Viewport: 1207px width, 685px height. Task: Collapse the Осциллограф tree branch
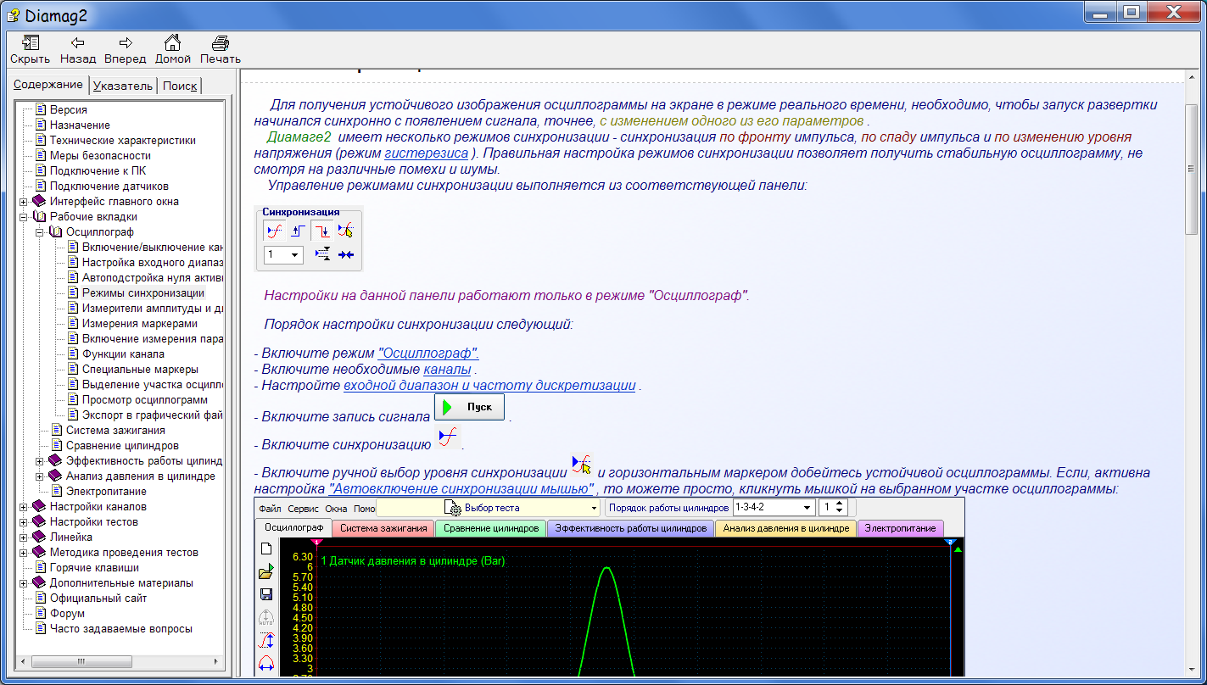(x=40, y=232)
